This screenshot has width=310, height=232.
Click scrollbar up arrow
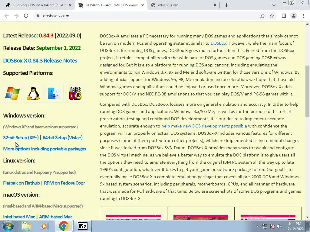pyautogui.click(x=307, y=24)
